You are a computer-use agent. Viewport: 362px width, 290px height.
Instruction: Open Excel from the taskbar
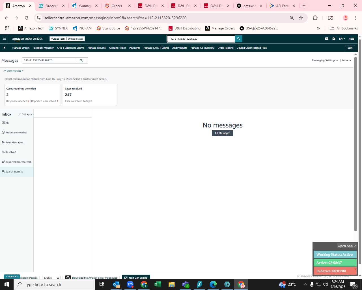pos(158,284)
